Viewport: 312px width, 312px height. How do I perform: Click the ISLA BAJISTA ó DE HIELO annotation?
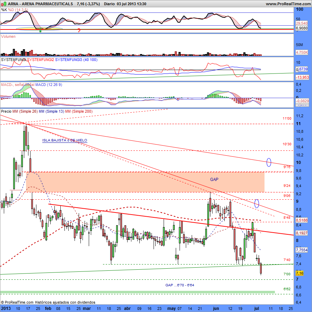(x=65, y=140)
